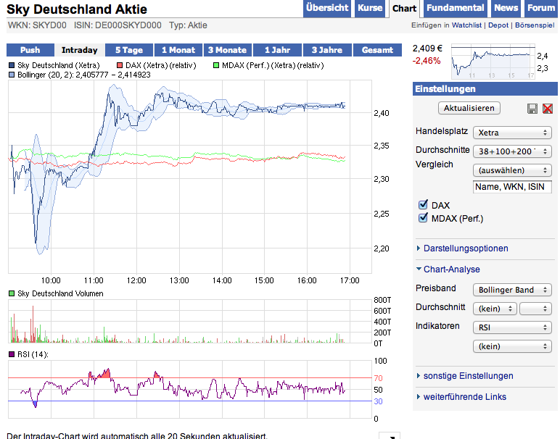Select the 3 Jahre time range

(x=326, y=50)
